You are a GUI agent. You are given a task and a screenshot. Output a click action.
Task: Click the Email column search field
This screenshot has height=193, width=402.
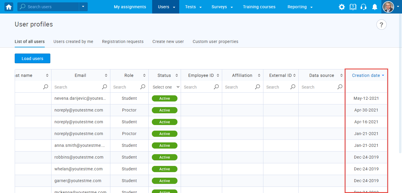pyautogui.click(x=77, y=87)
